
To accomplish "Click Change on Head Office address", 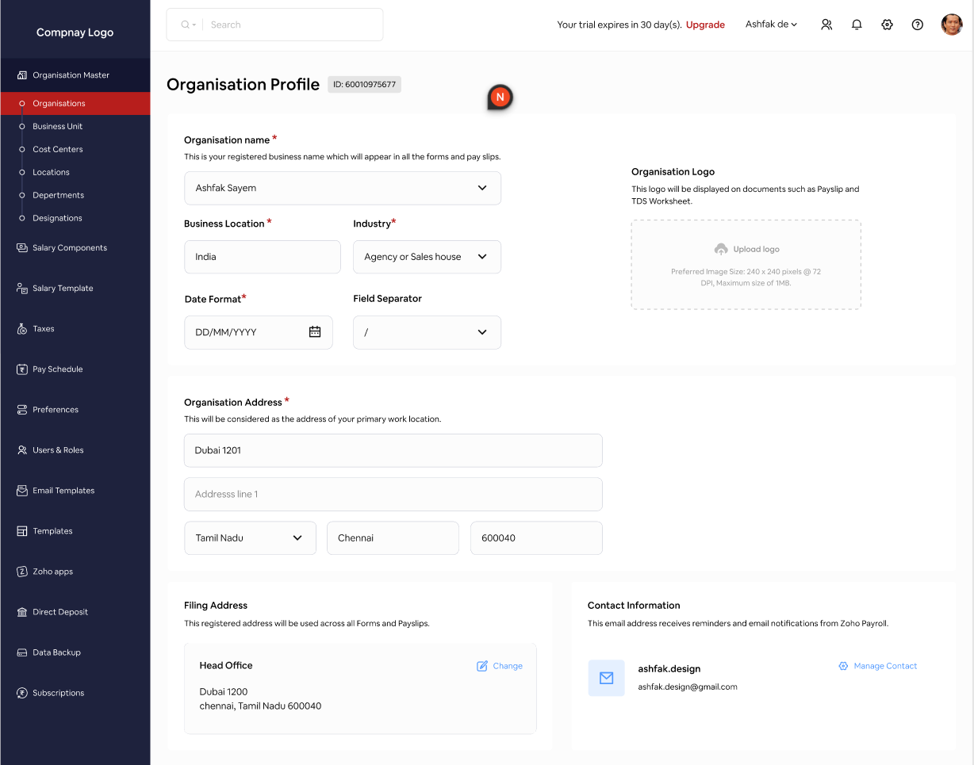I will pyautogui.click(x=500, y=666).
